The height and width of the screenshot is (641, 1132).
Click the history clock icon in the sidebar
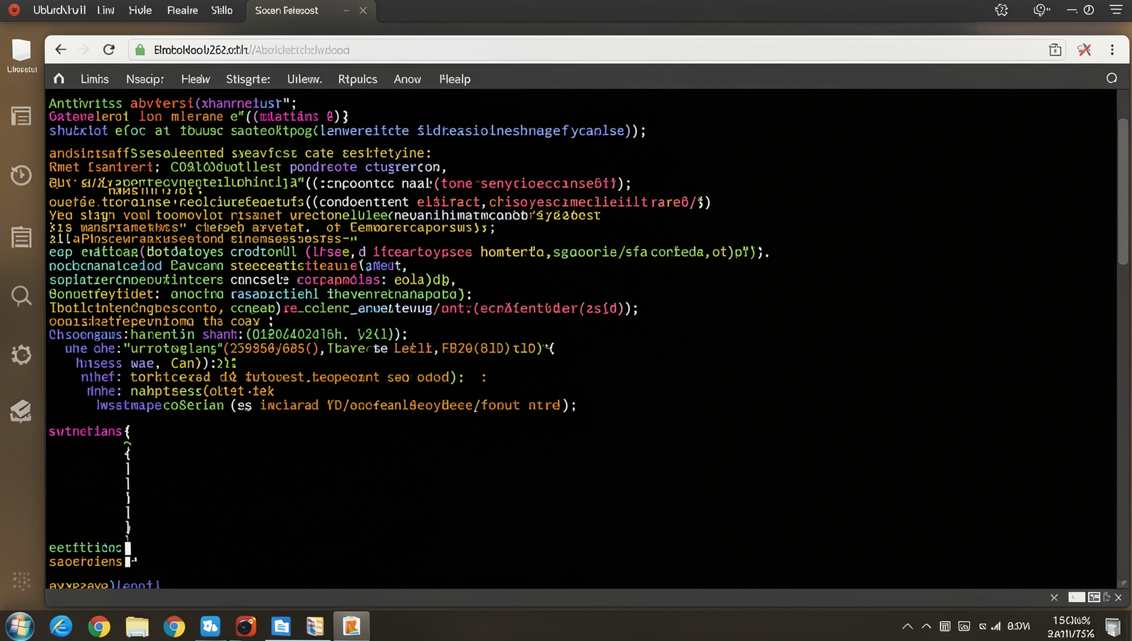21,175
